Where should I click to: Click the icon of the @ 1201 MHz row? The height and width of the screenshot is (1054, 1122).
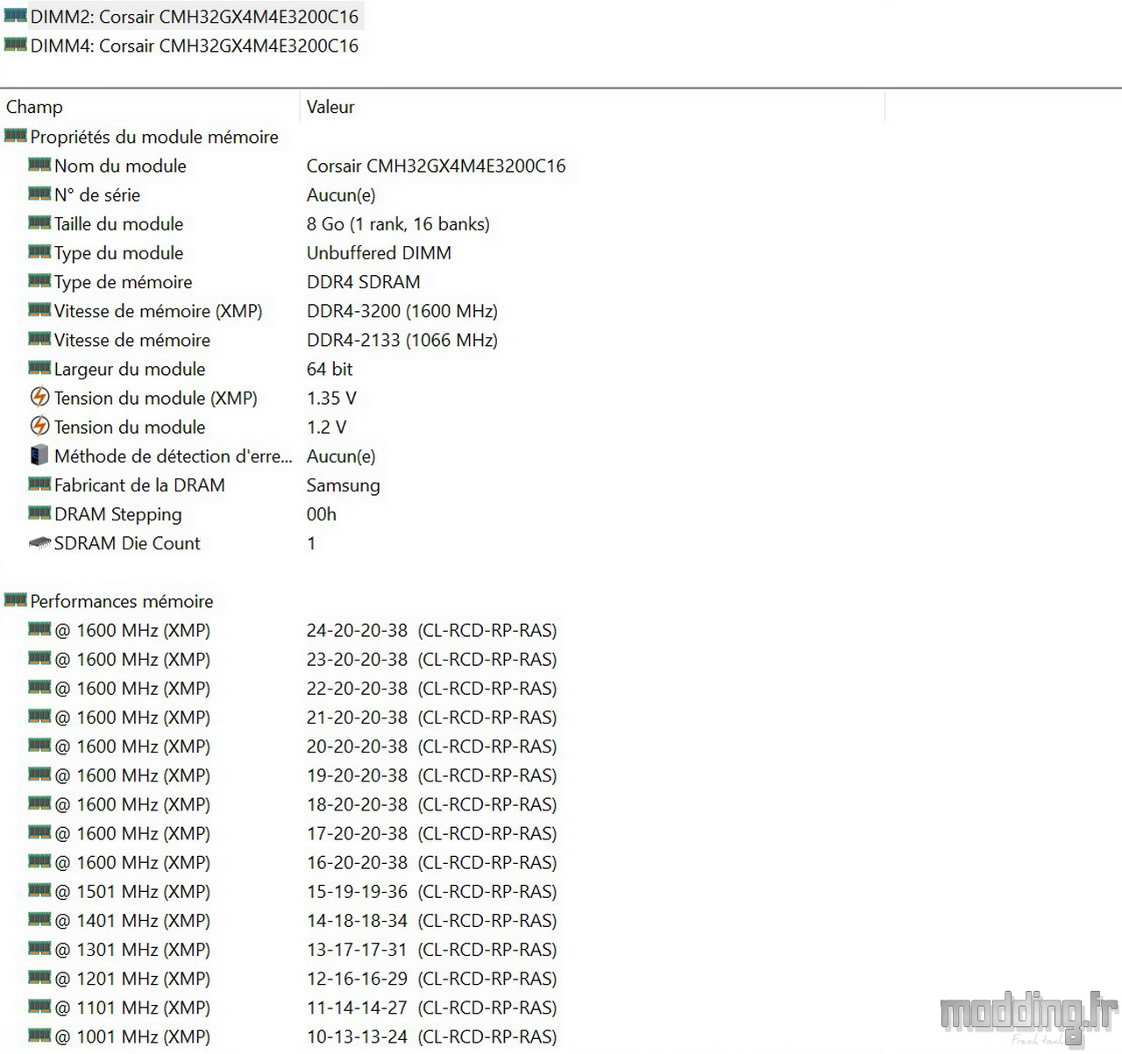pos(39,977)
